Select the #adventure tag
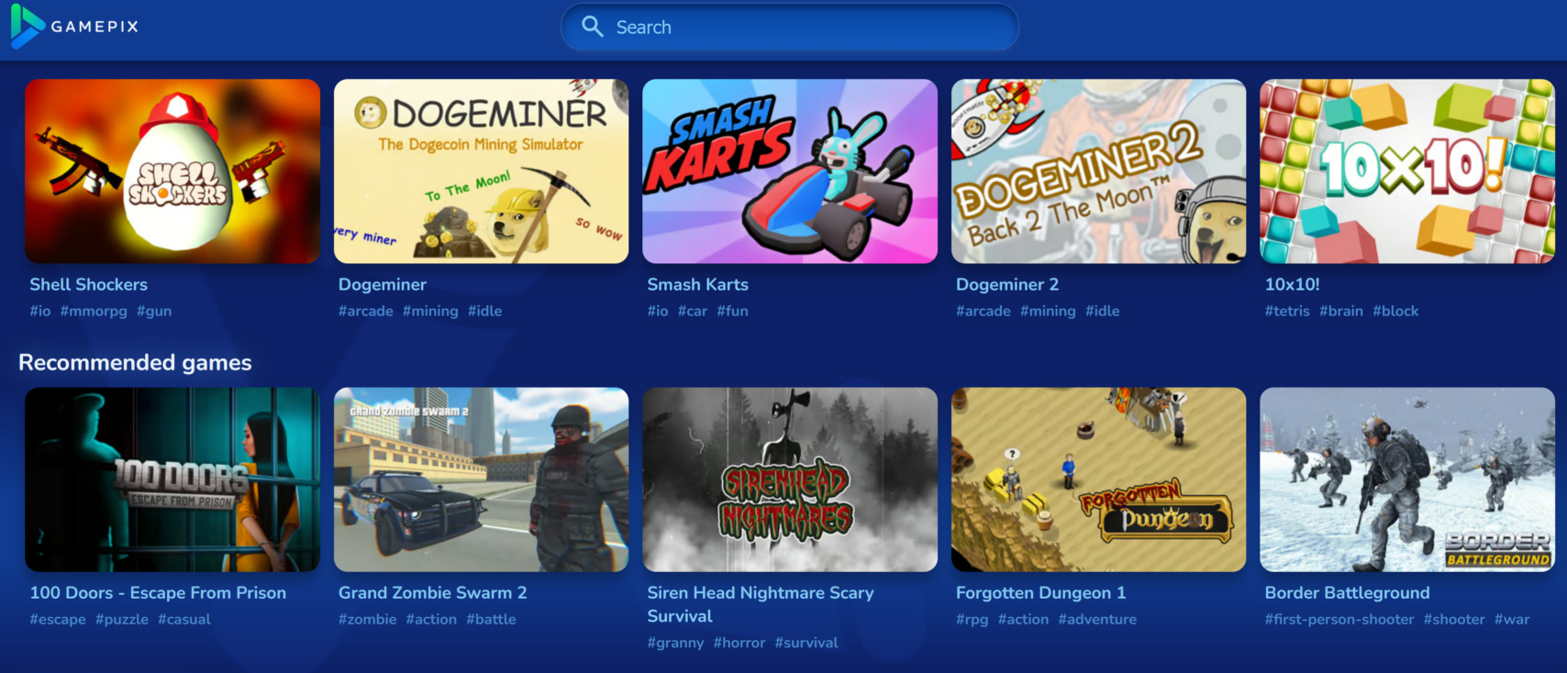1567x673 pixels. 1097,619
